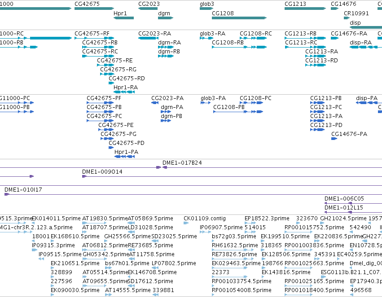Open the dgrn-PA protein label
382x297 pixels.
click(172, 107)
